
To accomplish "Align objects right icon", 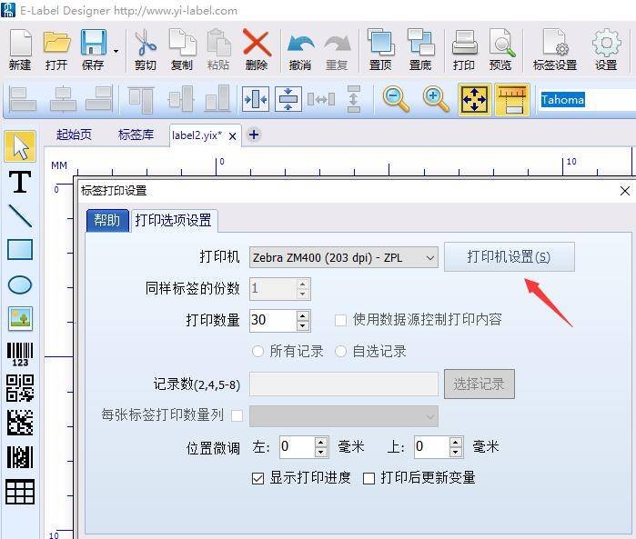I will 99,99.
